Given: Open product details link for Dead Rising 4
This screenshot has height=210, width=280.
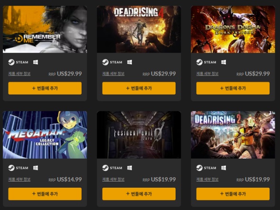Looking at the screenshot, I should (x=113, y=74).
